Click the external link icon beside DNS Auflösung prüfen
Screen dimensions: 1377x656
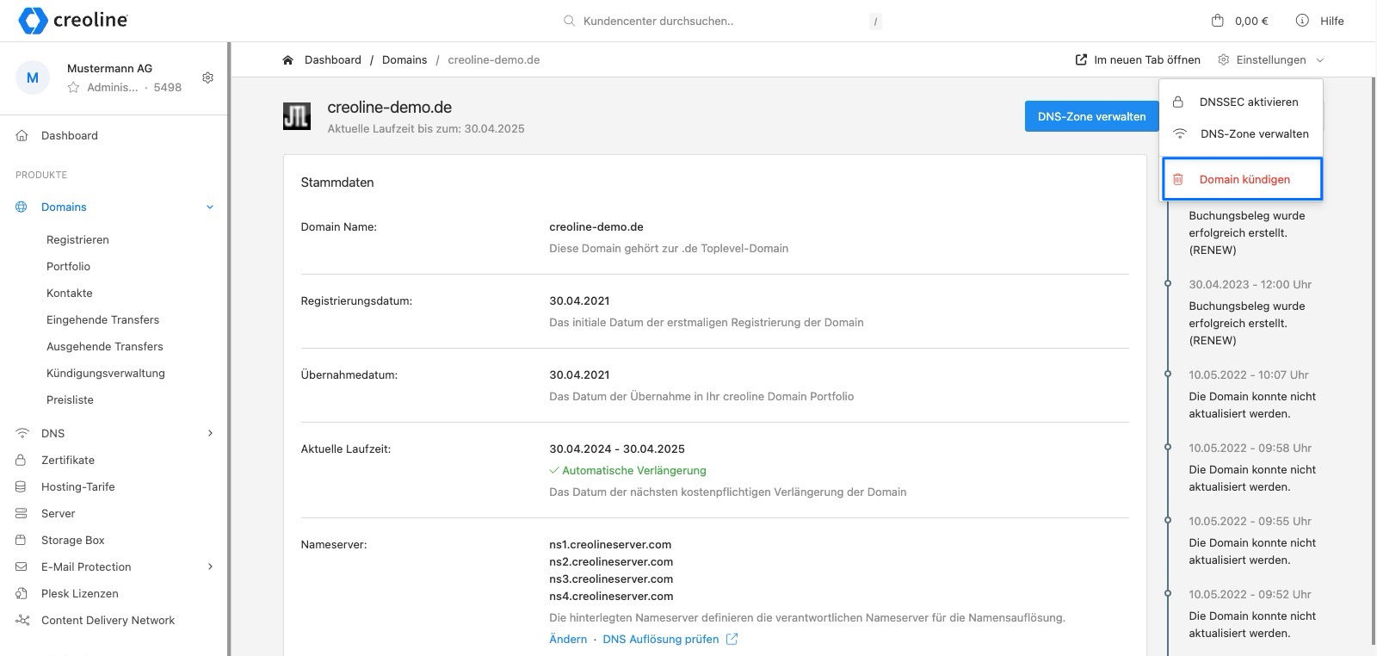pos(732,639)
